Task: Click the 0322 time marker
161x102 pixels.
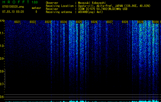Action: pyautogui.click(x=33, y=22)
